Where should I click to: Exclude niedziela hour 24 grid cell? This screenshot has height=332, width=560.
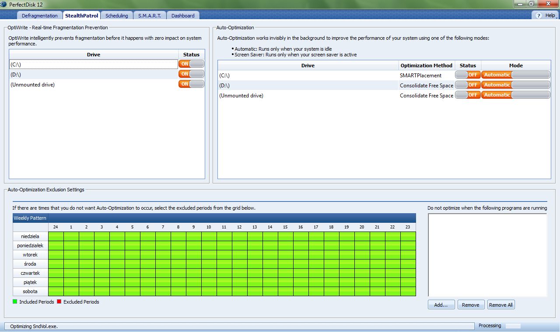click(x=56, y=236)
